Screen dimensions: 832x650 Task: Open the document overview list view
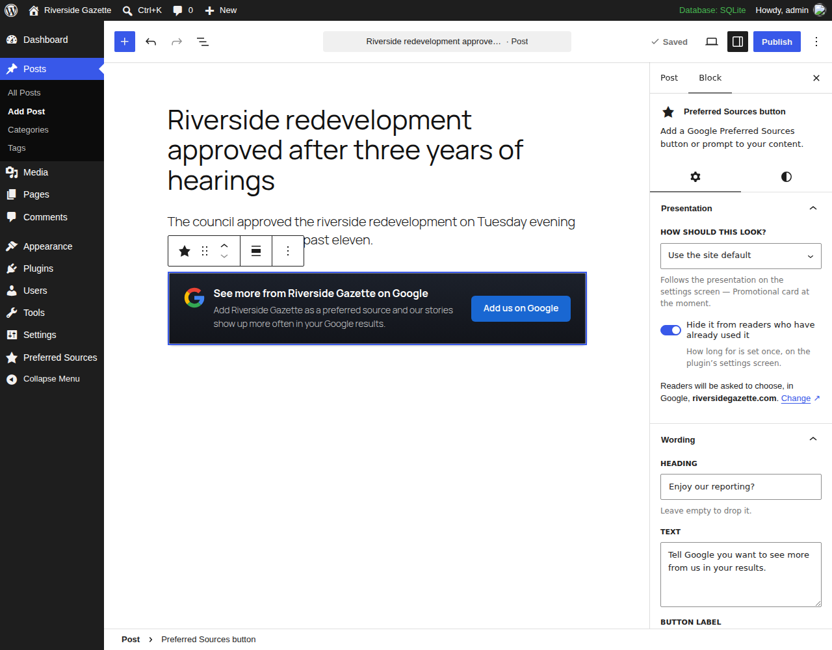tap(203, 42)
